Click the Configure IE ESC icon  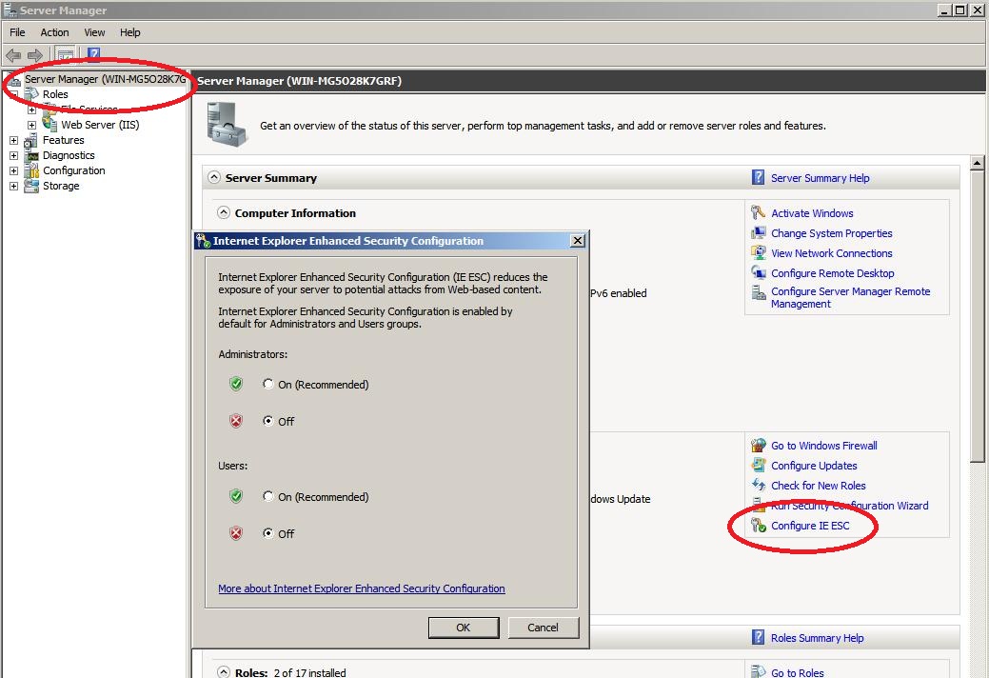758,525
